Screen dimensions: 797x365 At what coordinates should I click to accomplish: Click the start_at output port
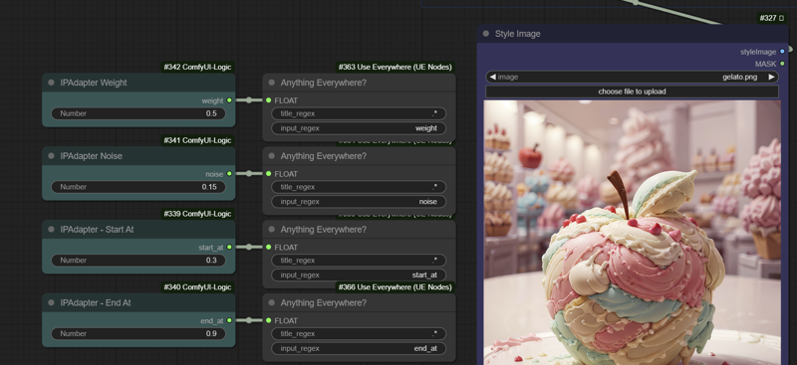point(229,248)
